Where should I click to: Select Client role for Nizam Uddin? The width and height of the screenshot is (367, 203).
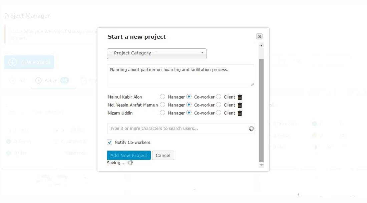(219, 113)
